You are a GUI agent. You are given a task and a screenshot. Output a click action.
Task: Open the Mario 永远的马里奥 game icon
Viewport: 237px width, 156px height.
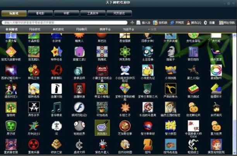click(148, 107)
